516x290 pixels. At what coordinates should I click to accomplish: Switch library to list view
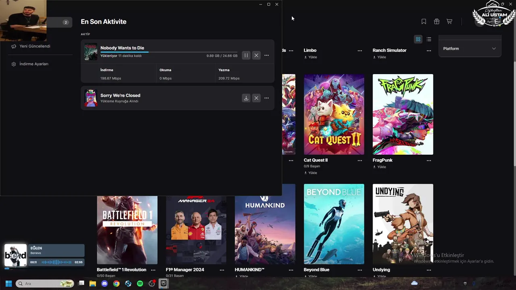point(429,39)
